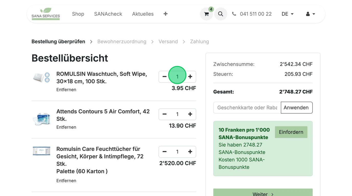This screenshot has width=352, height=196.
Task: Open the user account dropdown
Action: point(311,14)
